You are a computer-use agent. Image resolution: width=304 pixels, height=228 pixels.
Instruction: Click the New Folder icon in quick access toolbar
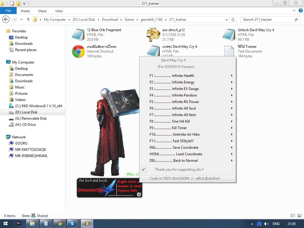pyautogui.click(x=19, y=3)
